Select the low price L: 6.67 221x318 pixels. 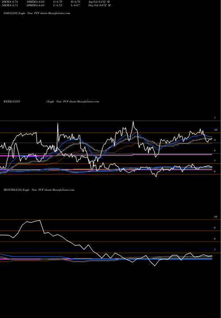pos(76,5)
